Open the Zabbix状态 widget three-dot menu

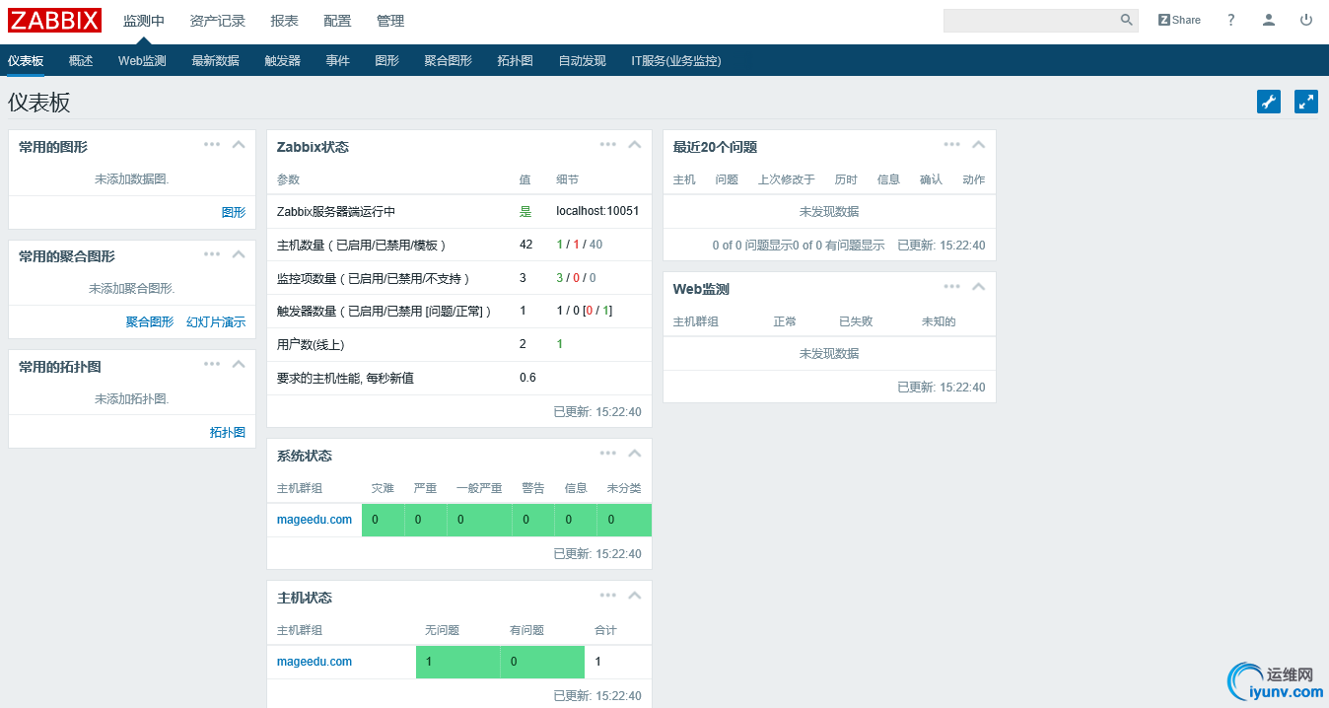coord(608,145)
